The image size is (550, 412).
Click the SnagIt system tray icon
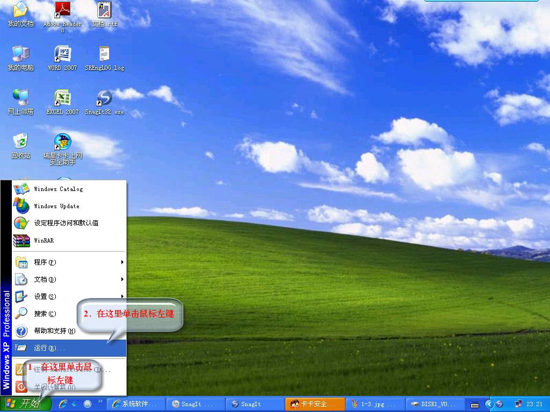pyautogui.click(x=500, y=404)
